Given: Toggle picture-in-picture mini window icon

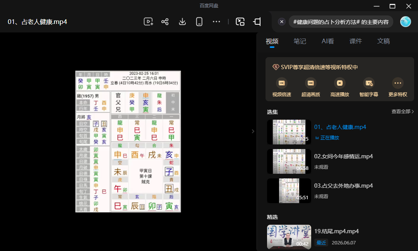Looking at the screenshot, I should point(240,22).
